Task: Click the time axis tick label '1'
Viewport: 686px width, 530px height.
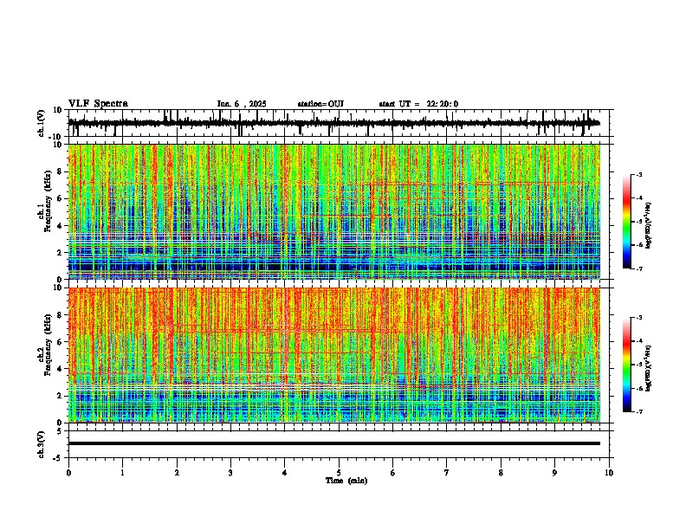Action: click(x=122, y=473)
